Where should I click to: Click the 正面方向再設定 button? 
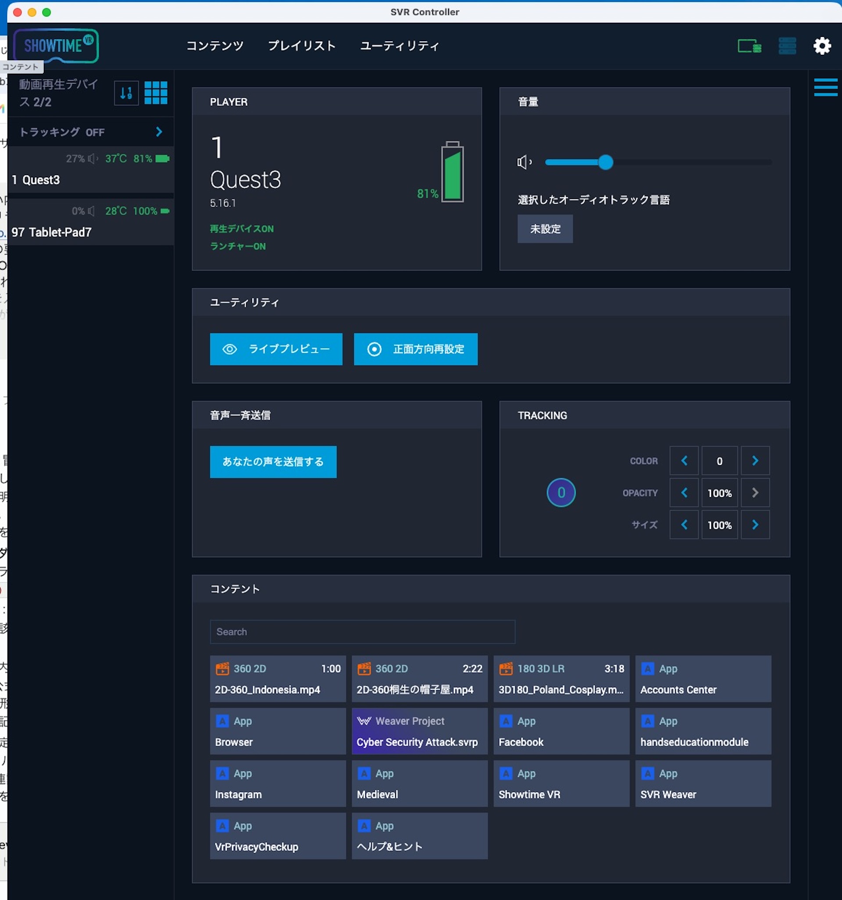416,349
